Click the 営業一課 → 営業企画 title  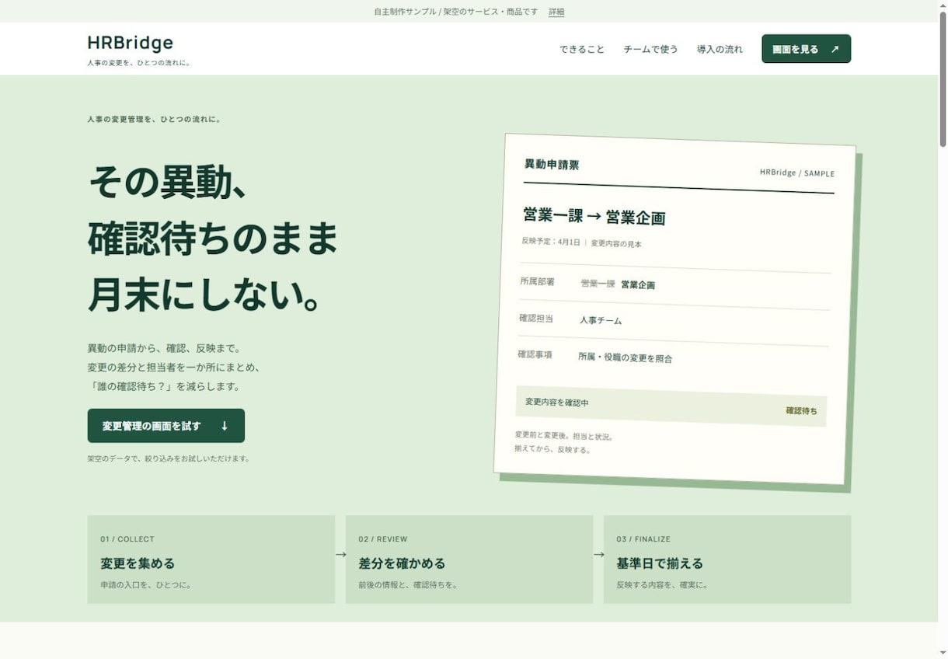594,217
